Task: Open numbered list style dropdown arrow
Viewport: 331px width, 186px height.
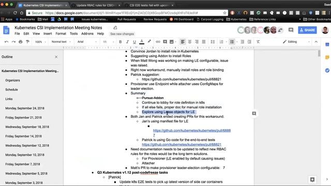Action: point(227,42)
